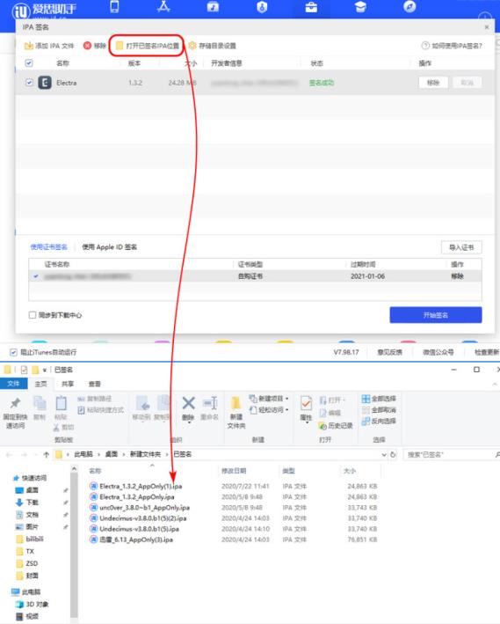The height and width of the screenshot is (624, 500).
Task: Click the blue 开始签名 button
Action: (436, 315)
